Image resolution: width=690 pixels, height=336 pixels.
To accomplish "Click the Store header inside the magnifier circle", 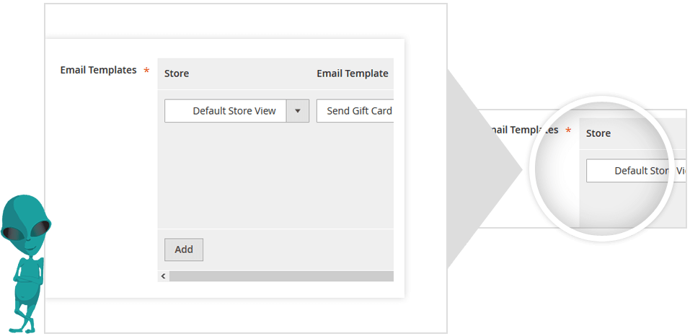I will pyautogui.click(x=598, y=133).
